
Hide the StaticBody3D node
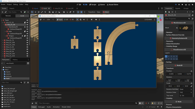click(27, 27)
